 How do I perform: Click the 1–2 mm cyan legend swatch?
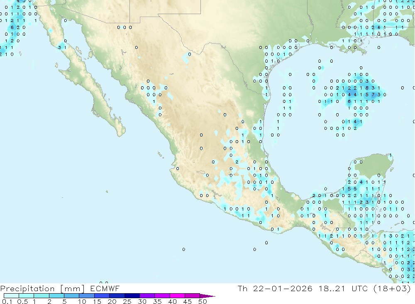(x=41, y=296)
